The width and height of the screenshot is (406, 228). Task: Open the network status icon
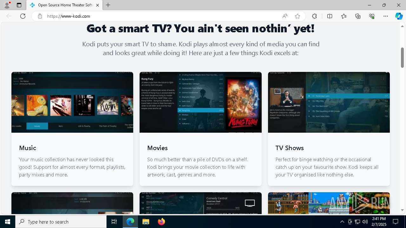coord(357,222)
